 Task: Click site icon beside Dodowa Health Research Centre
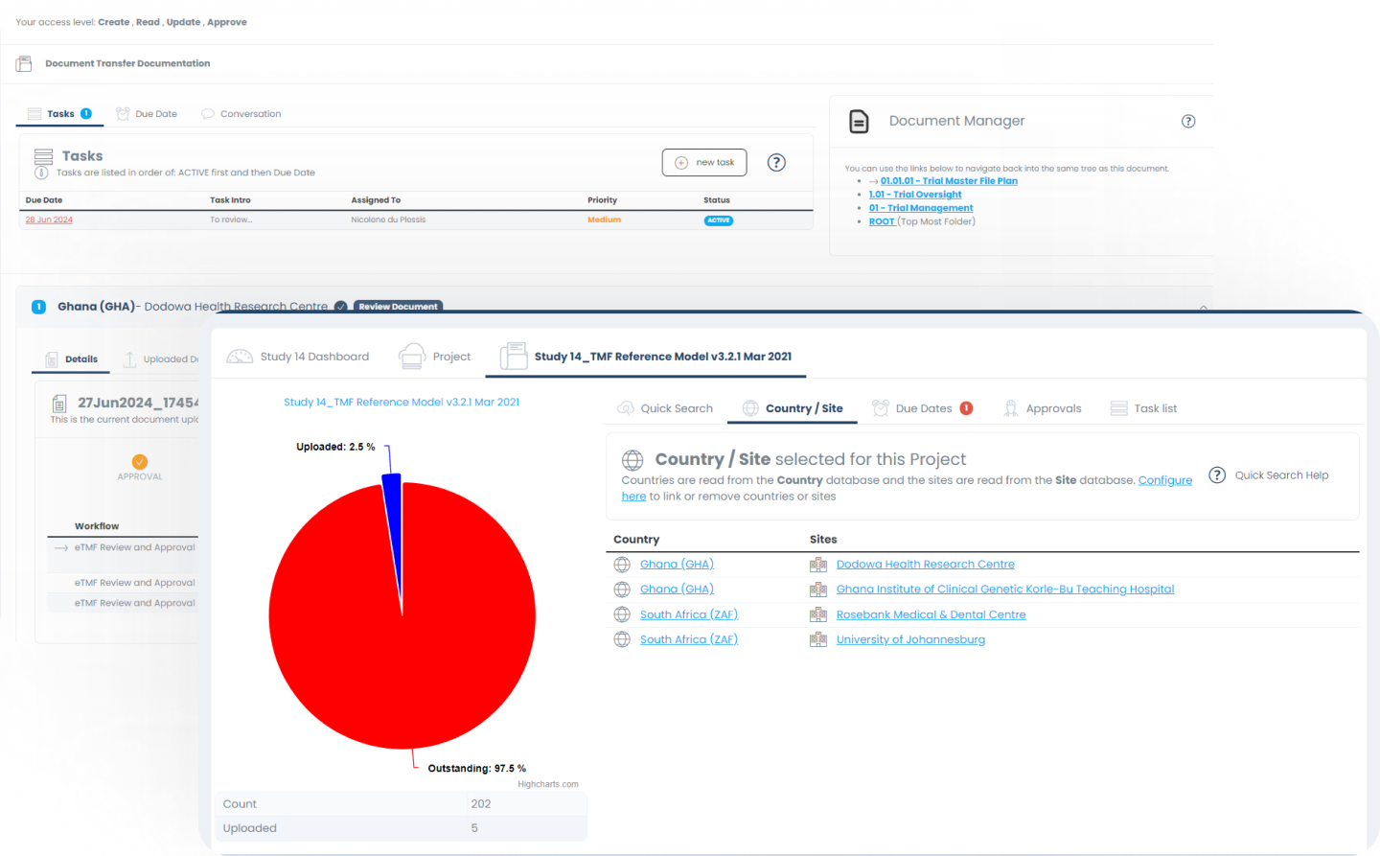pos(818,565)
